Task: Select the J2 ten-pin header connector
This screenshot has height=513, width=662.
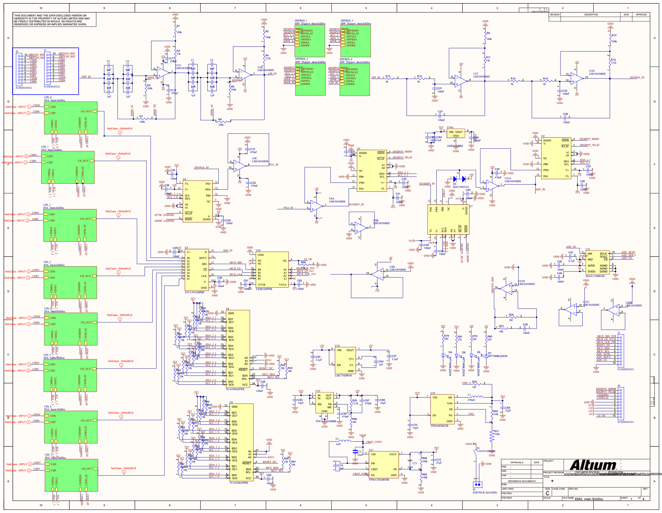Action: pyautogui.click(x=19, y=69)
